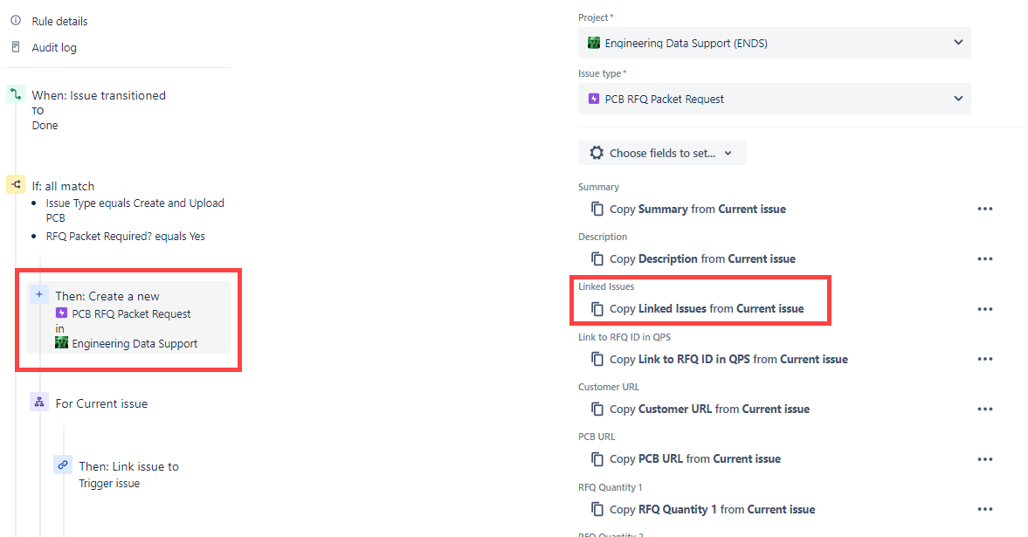Click the copy icon beside Copy PCB URL
Image resolution: width=1028 pixels, height=537 pixels.
tap(597, 459)
